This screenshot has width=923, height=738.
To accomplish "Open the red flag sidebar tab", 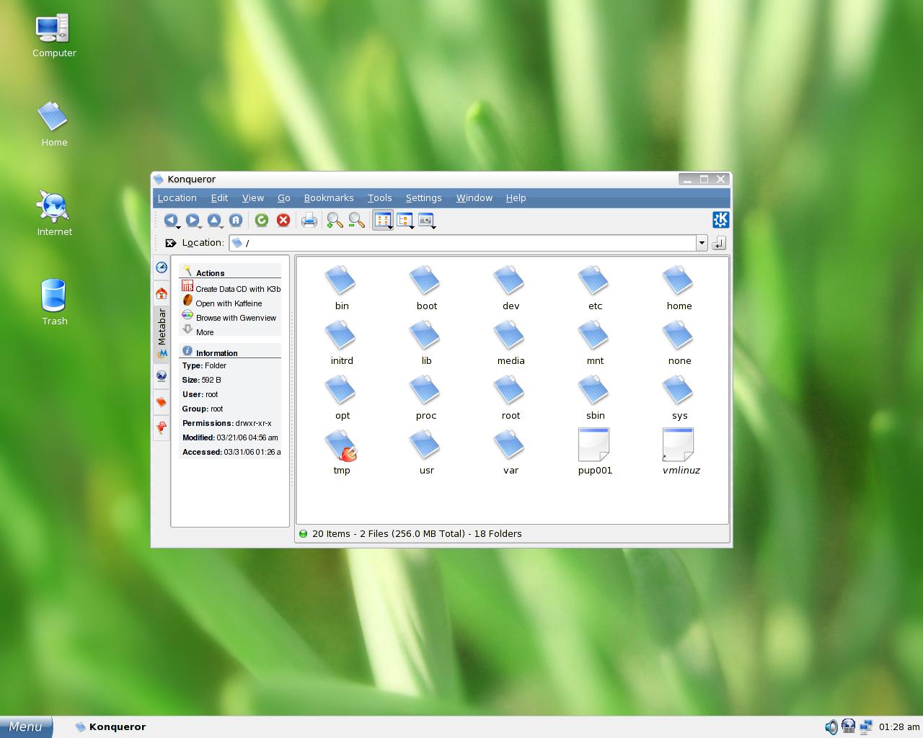I will pyautogui.click(x=162, y=428).
